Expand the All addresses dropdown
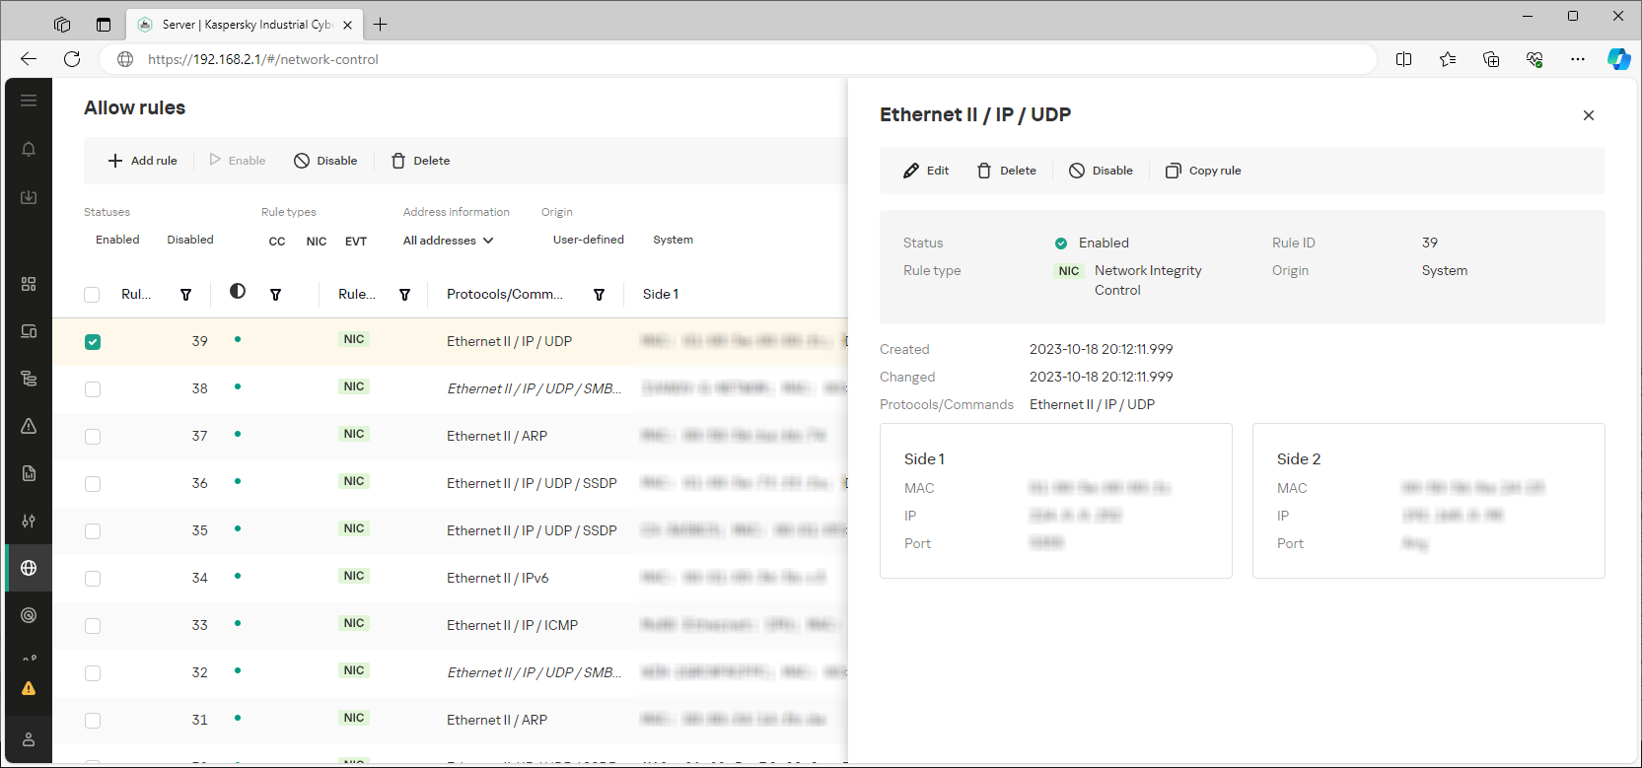Image resolution: width=1642 pixels, height=768 pixels. point(448,241)
